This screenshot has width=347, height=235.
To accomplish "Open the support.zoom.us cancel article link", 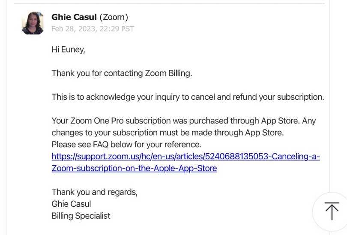I will click(x=185, y=156).
